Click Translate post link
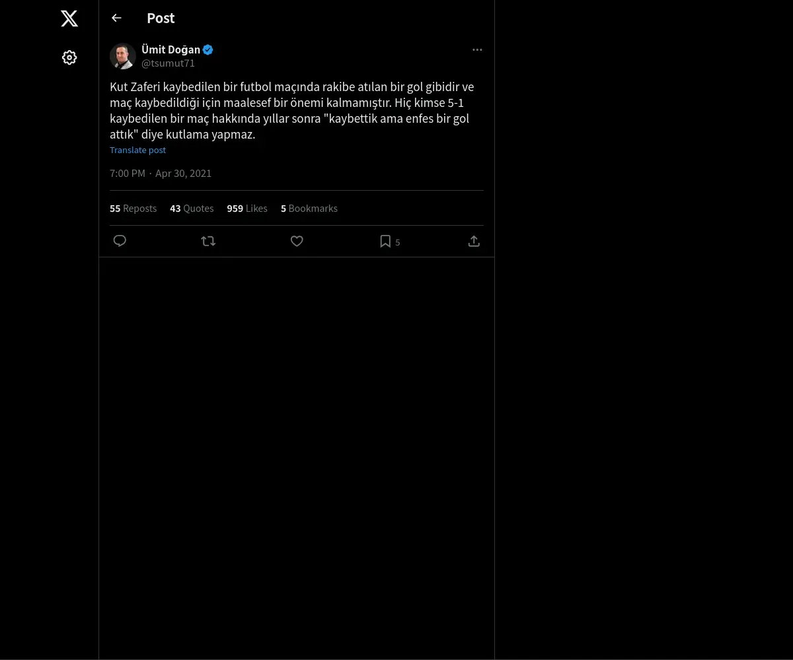 (x=137, y=150)
